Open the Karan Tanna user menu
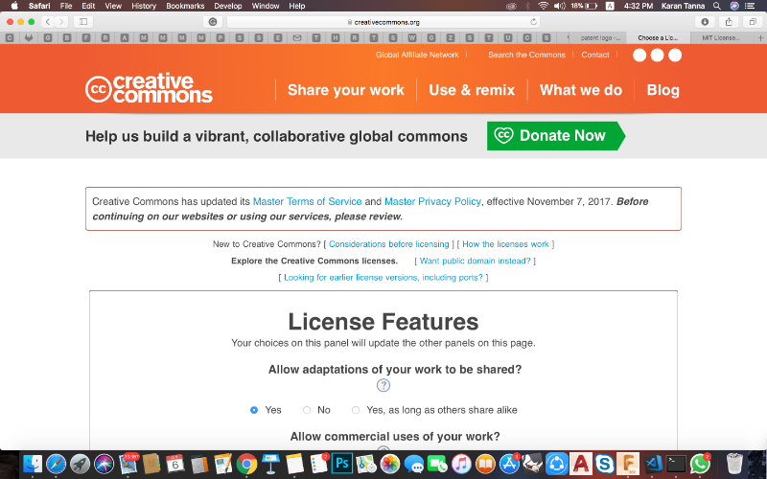The image size is (767, 479). pyautogui.click(x=683, y=6)
